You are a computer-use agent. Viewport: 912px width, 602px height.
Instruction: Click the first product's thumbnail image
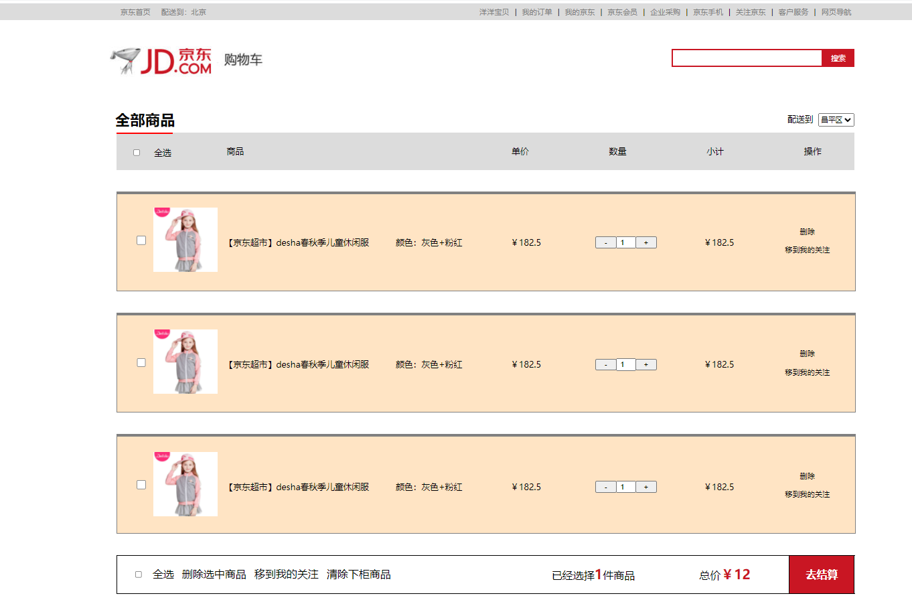(185, 240)
